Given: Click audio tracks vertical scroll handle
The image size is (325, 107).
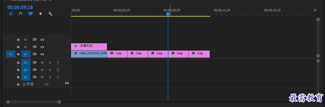Looking at the screenshot, I should [x=318, y=61].
